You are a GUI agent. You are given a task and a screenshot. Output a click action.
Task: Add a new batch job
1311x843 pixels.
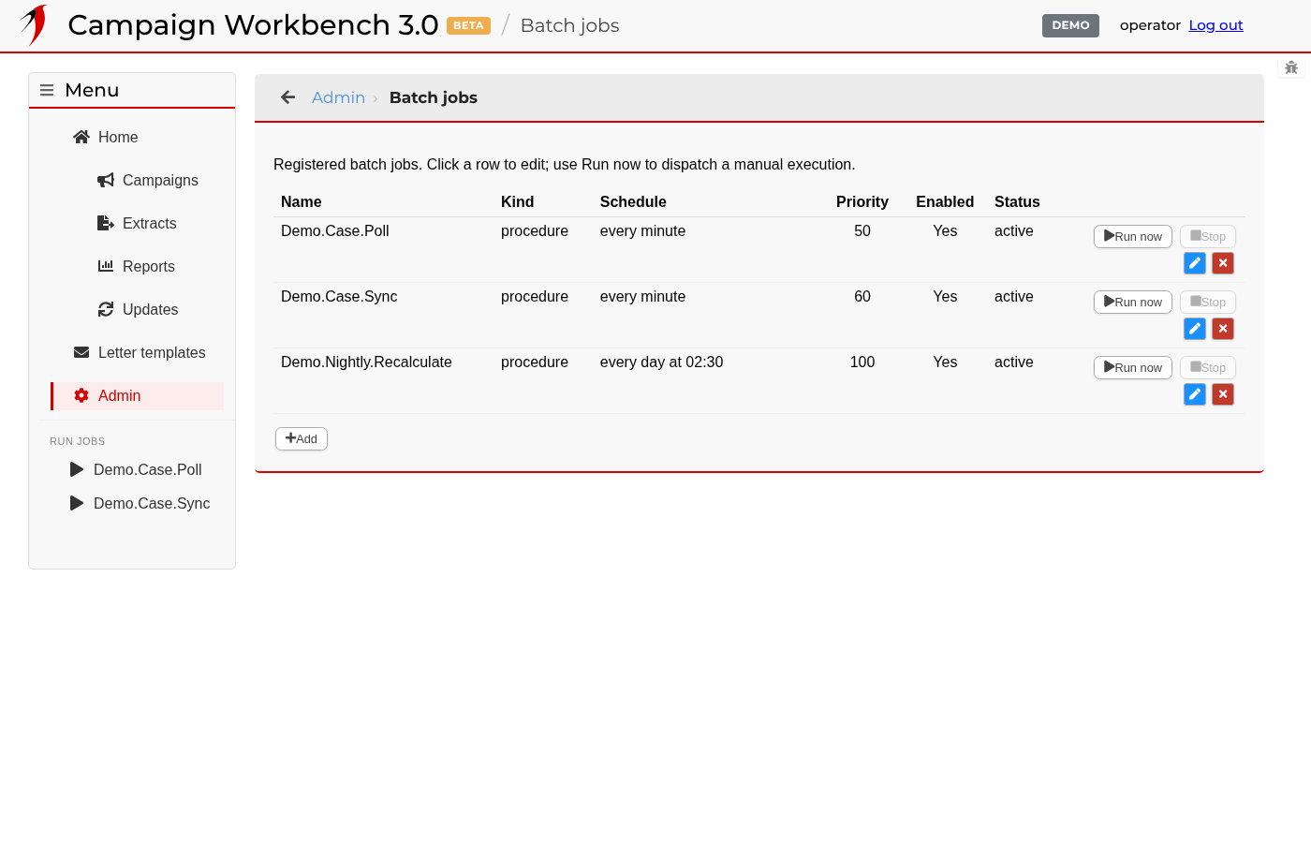click(x=302, y=438)
